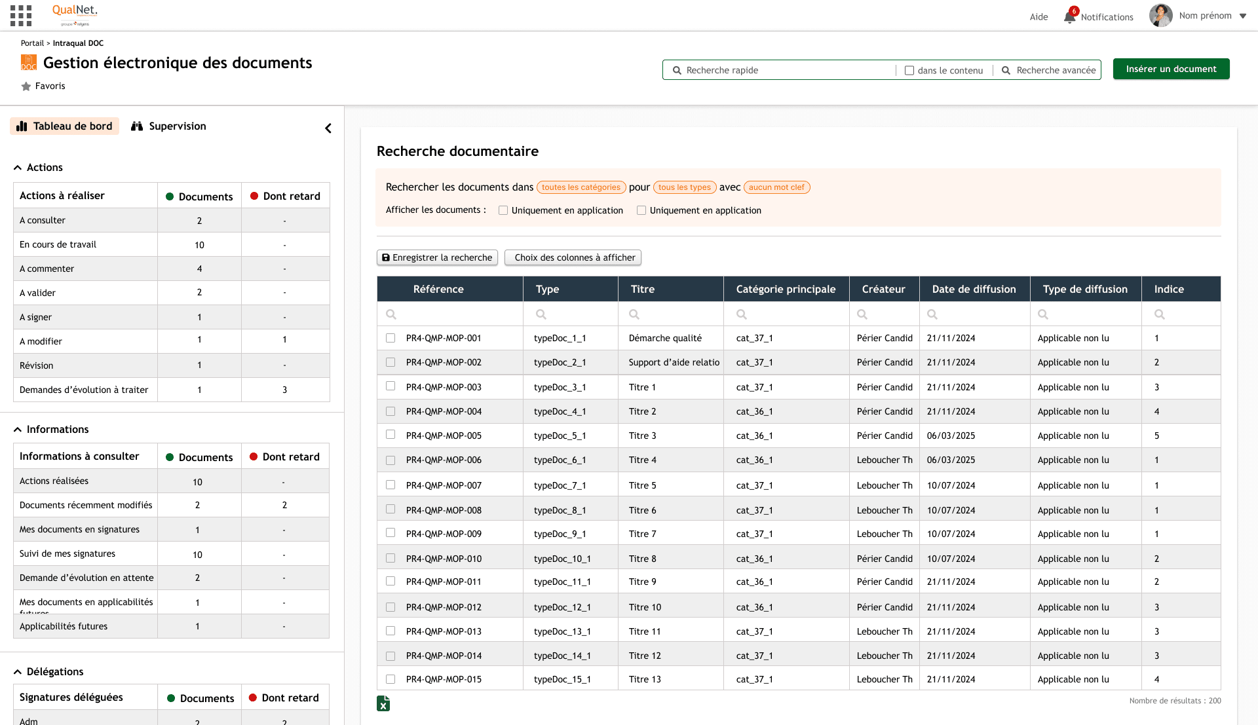
Task: Click the Titre column filter search icon
Action: coord(634,314)
